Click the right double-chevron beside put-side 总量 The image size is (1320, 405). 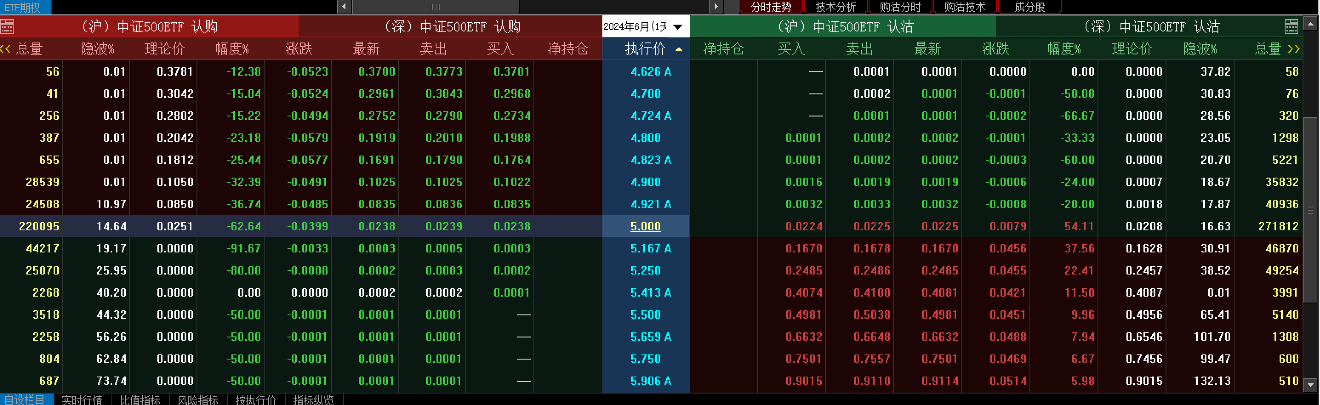[1294, 49]
